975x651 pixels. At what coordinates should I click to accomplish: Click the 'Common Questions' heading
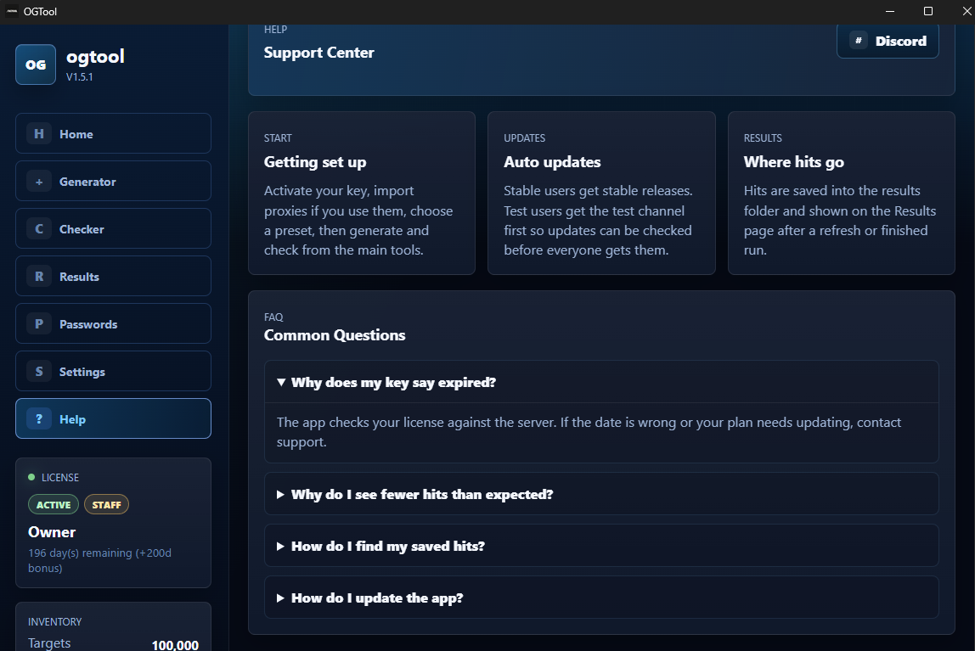coord(335,335)
